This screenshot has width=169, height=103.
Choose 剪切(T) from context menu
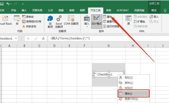[134, 77]
